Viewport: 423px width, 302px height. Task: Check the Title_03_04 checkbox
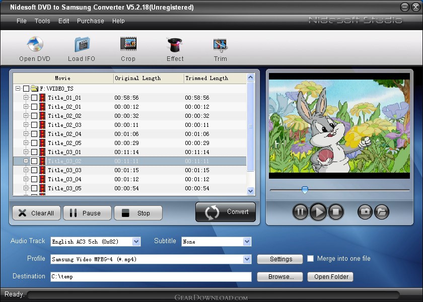coord(34,179)
